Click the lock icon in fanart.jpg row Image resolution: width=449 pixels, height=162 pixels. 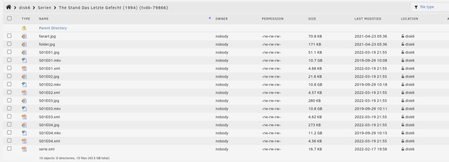coord(403,36)
